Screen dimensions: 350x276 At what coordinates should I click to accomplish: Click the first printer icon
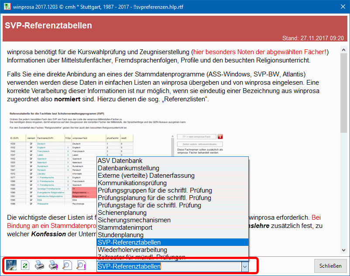click(39, 266)
